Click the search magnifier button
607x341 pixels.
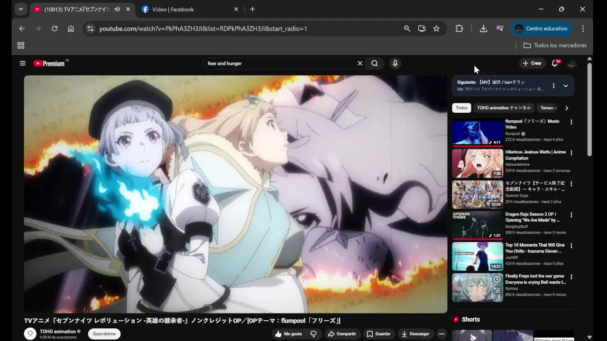pyautogui.click(x=375, y=63)
